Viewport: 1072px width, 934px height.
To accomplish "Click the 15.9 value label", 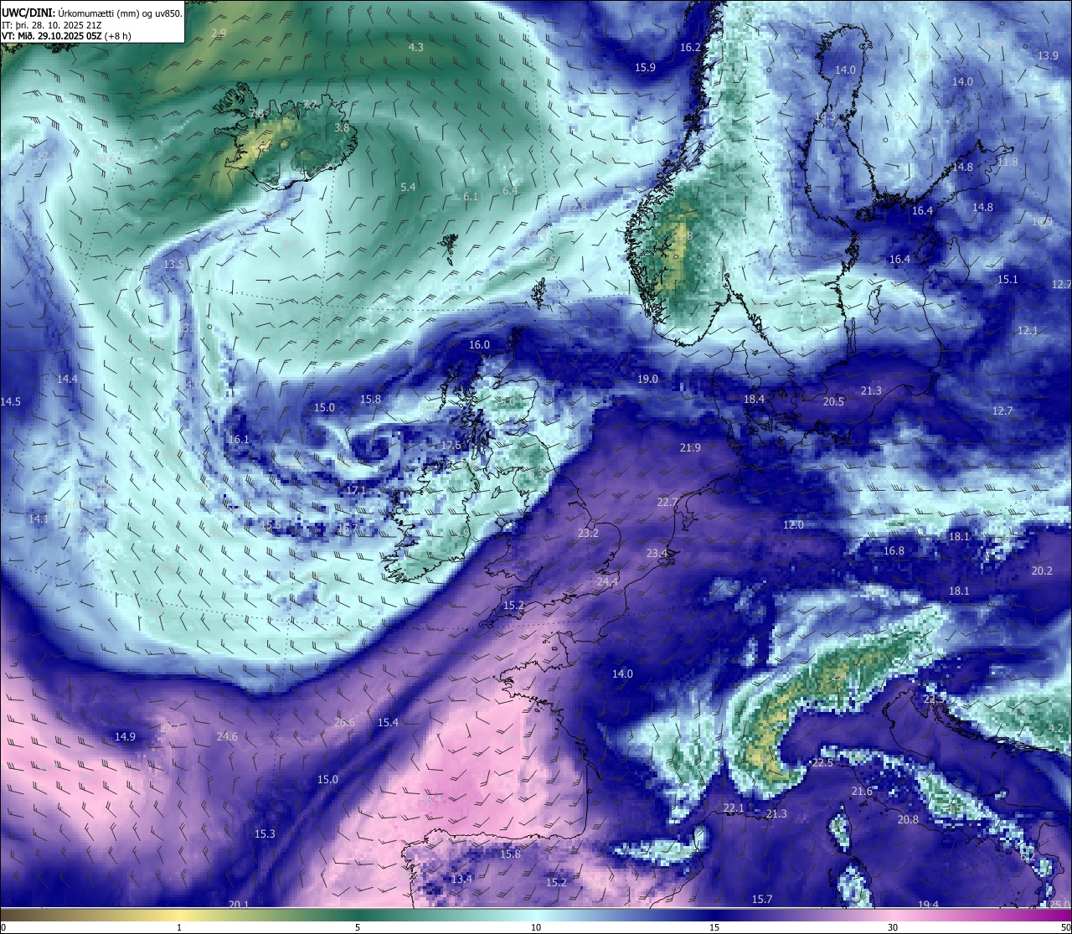I will (x=645, y=67).
